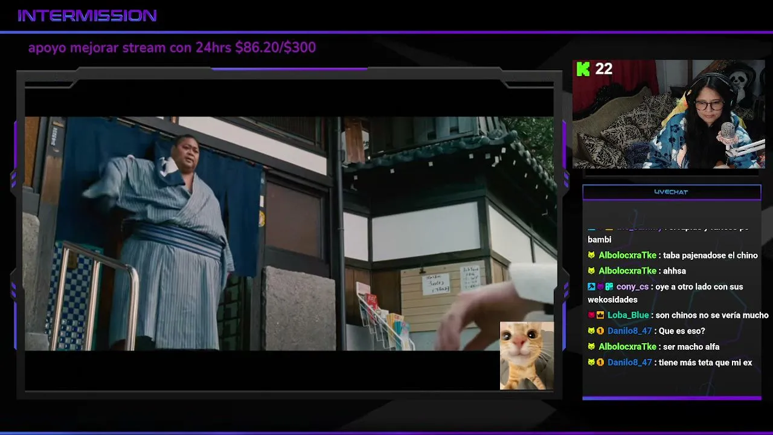Click the orange '1' badge on the 'tiene más teta' row
The width and height of the screenshot is (773, 435).
[600, 362]
